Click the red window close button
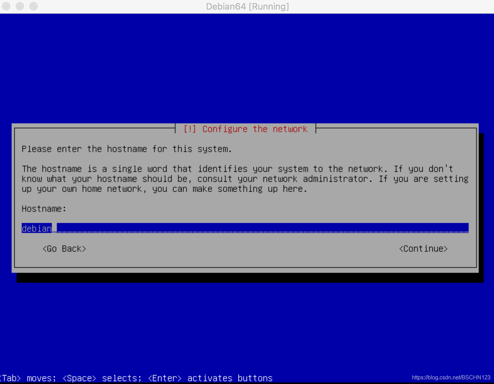The image size is (494, 384). tap(6, 6)
